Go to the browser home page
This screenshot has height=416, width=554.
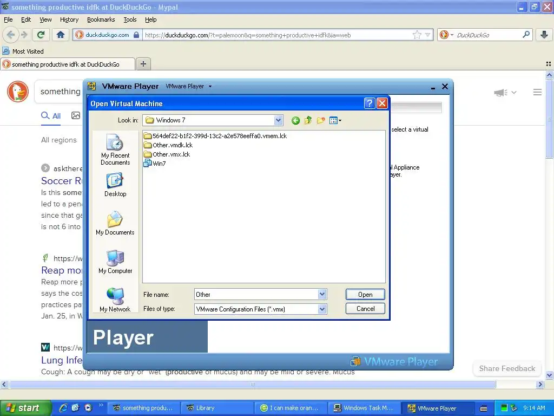pyautogui.click(x=61, y=35)
